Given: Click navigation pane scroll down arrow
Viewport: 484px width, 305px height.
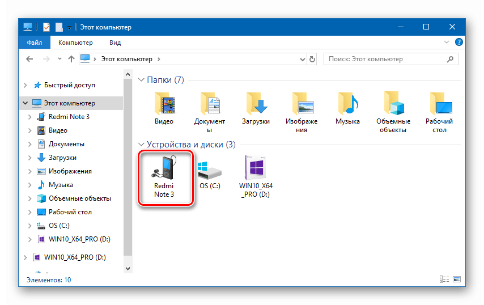Looking at the screenshot, I should pyautogui.click(x=128, y=269).
